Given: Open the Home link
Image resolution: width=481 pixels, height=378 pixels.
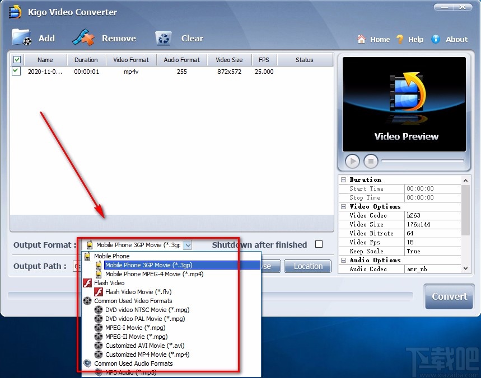Looking at the screenshot, I should click(x=380, y=39).
